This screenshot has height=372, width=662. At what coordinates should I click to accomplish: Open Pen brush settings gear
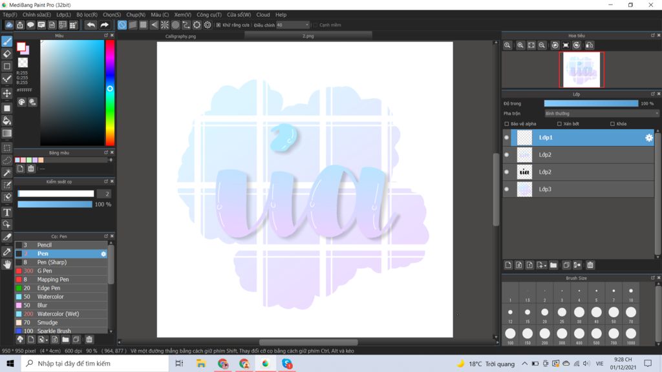pyautogui.click(x=103, y=254)
